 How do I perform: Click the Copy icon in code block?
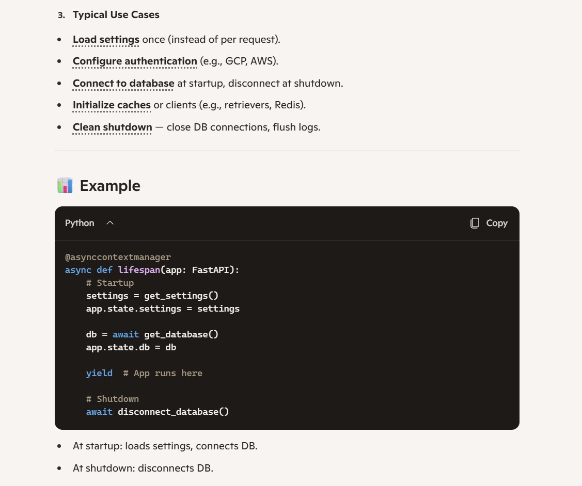(x=475, y=223)
